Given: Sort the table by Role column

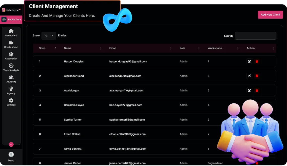Looking at the screenshot, I should (189, 48).
